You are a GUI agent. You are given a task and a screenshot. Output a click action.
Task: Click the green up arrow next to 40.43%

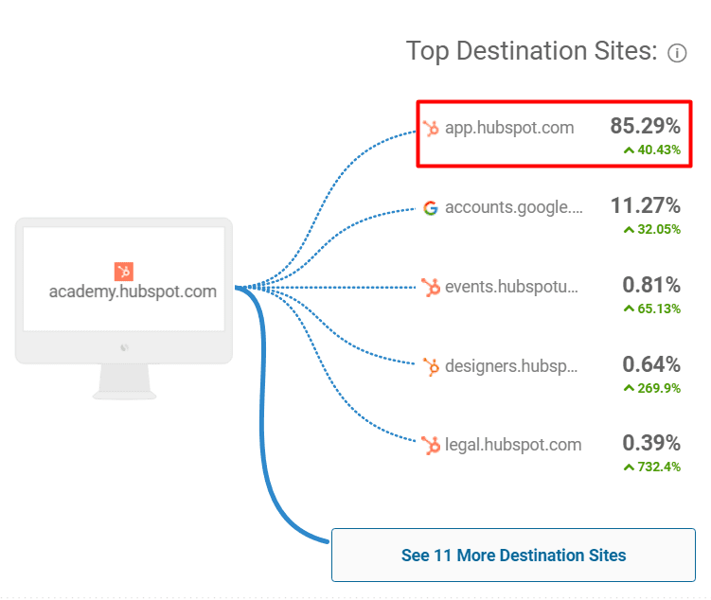pyautogui.click(x=629, y=150)
